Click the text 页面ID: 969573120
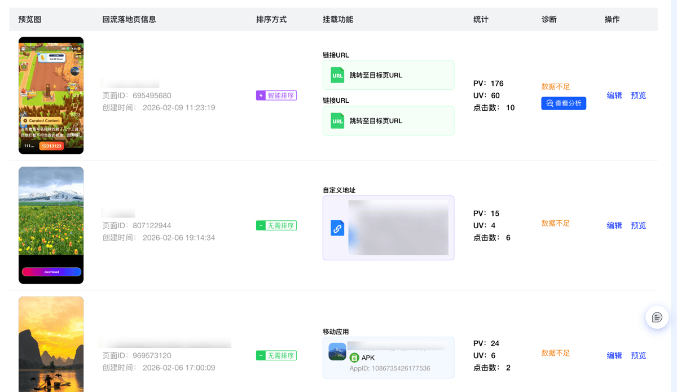677x392 pixels. pyautogui.click(x=137, y=355)
